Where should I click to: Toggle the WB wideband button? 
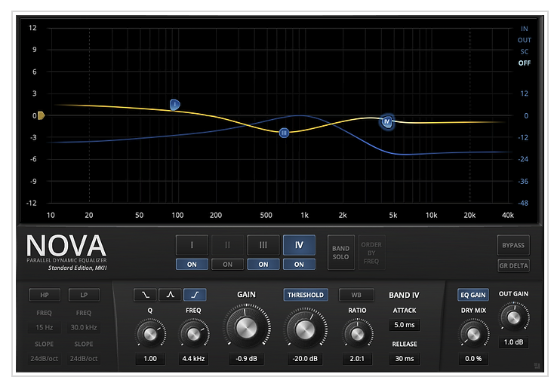tap(356, 295)
